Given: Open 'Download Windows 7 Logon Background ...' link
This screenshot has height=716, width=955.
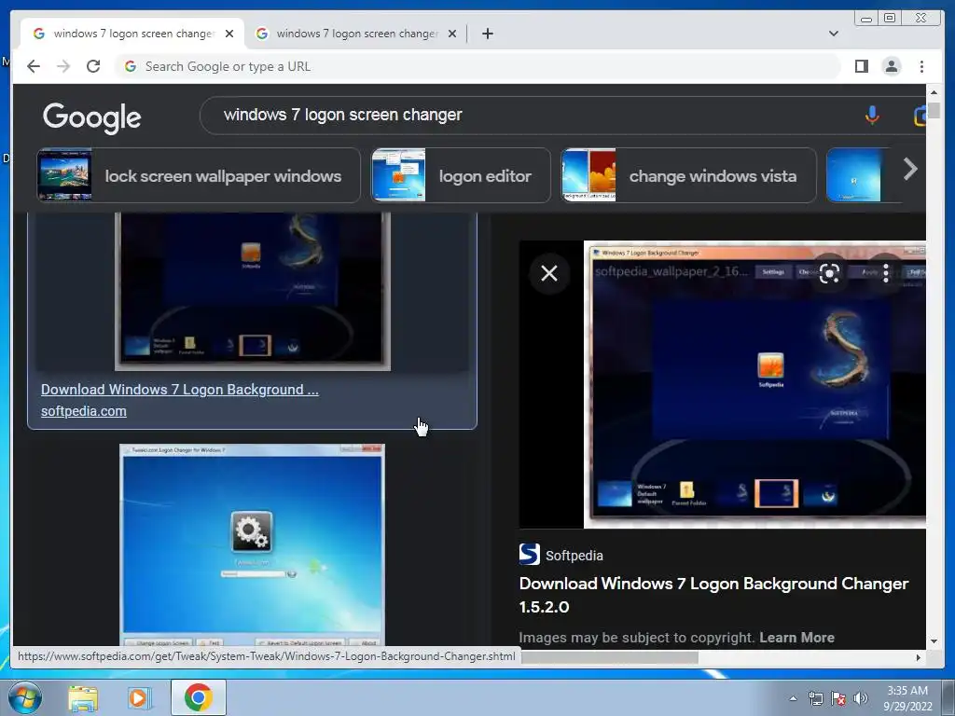Looking at the screenshot, I should coord(180,390).
